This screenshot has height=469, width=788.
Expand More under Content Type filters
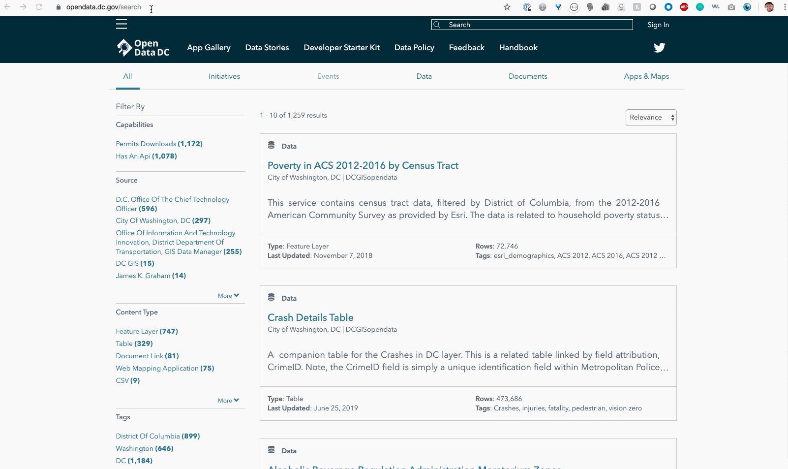228,400
